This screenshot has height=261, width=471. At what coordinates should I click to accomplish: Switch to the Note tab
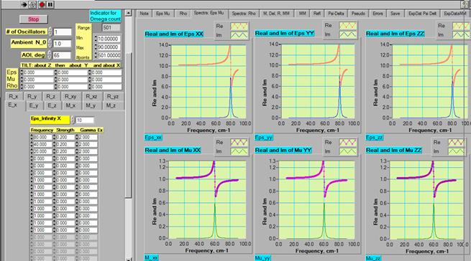point(145,14)
